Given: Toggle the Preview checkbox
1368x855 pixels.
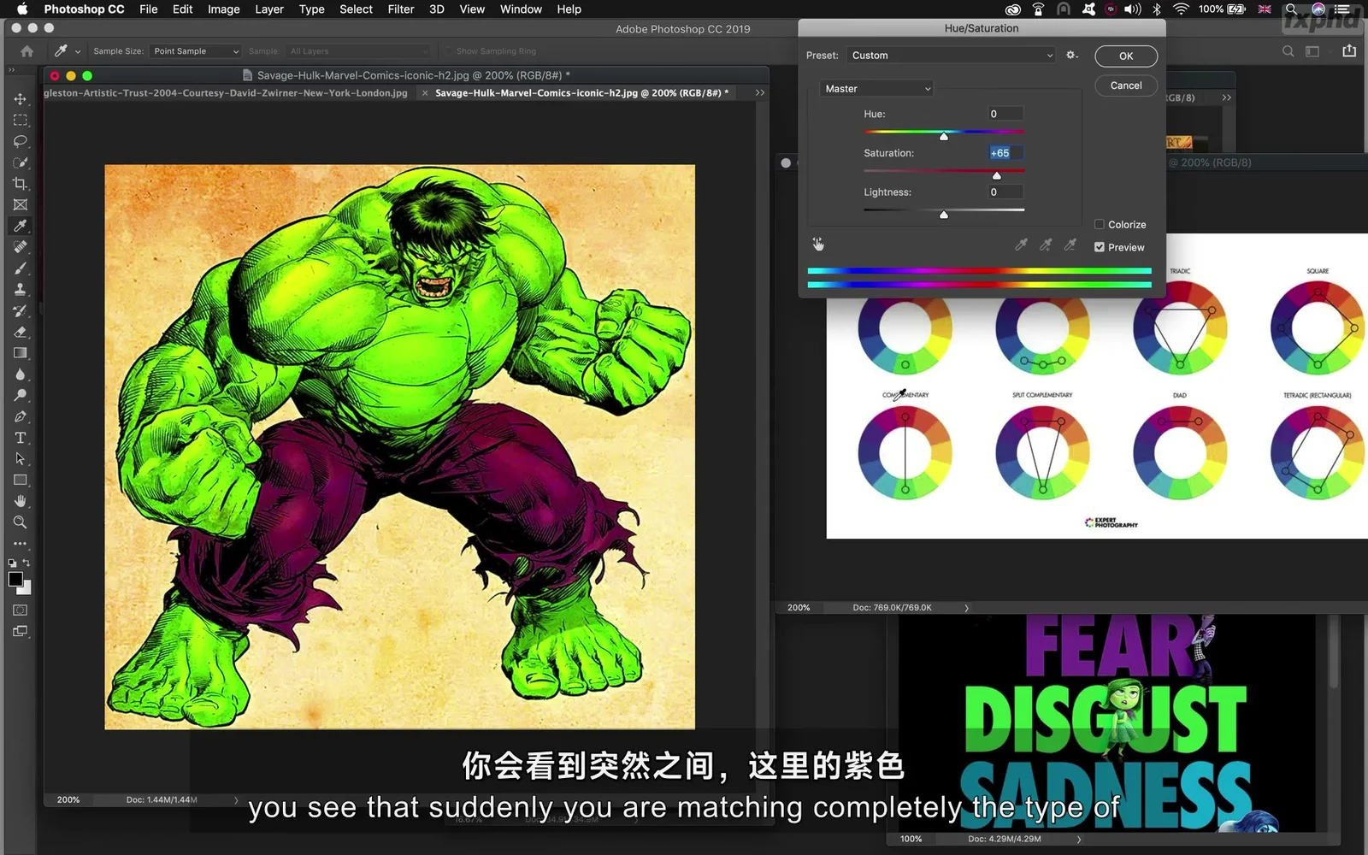Looking at the screenshot, I should pos(1100,247).
